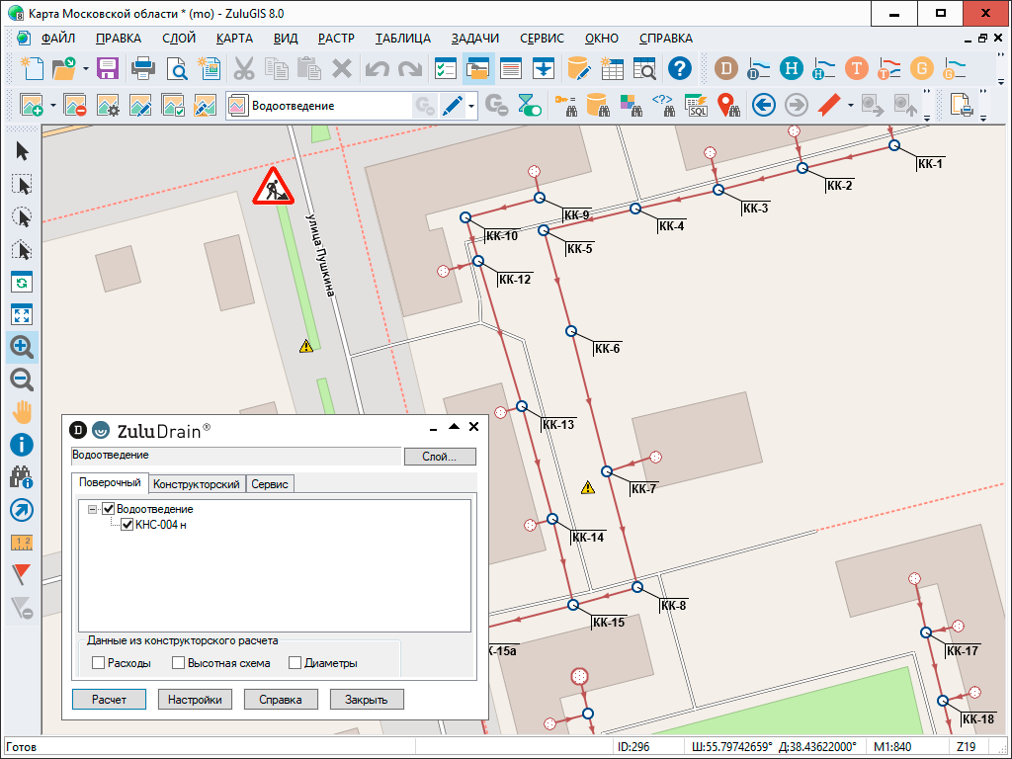Click the Save floppy disk icon

coord(107,68)
